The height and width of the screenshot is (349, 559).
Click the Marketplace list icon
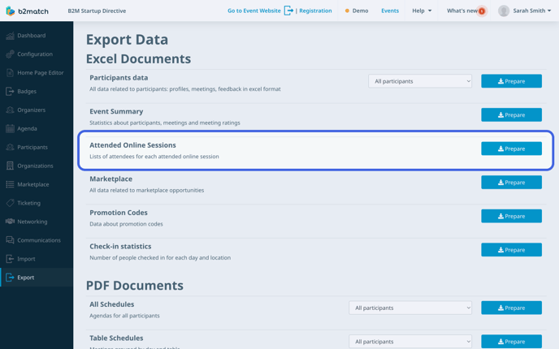coord(10,184)
